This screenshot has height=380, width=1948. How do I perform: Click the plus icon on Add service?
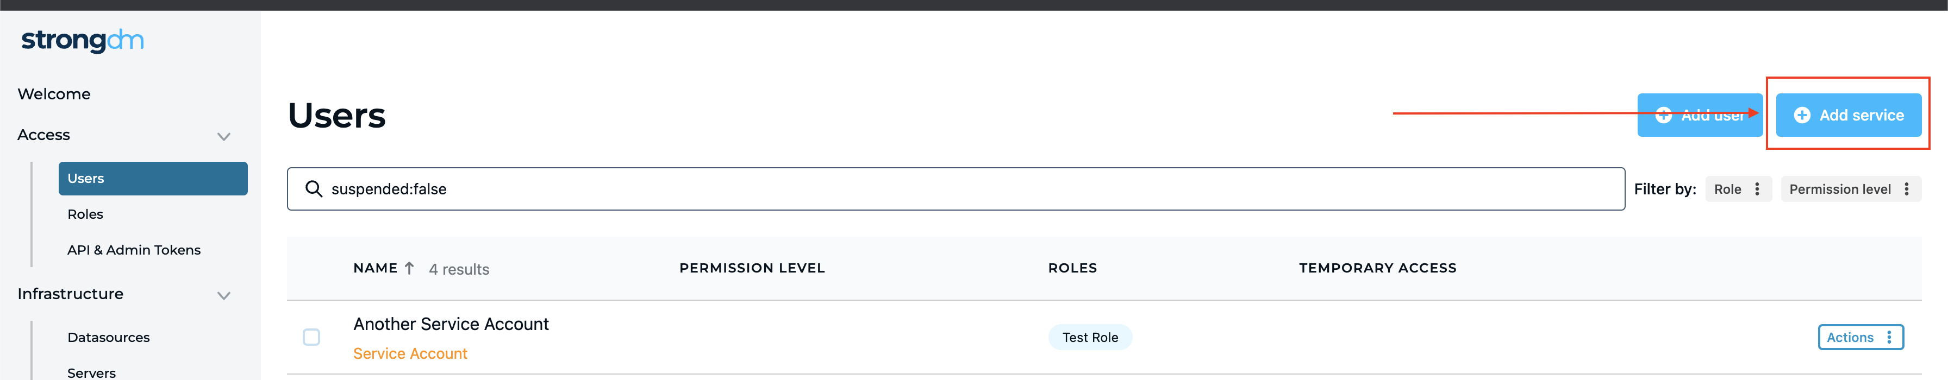(x=1802, y=115)
